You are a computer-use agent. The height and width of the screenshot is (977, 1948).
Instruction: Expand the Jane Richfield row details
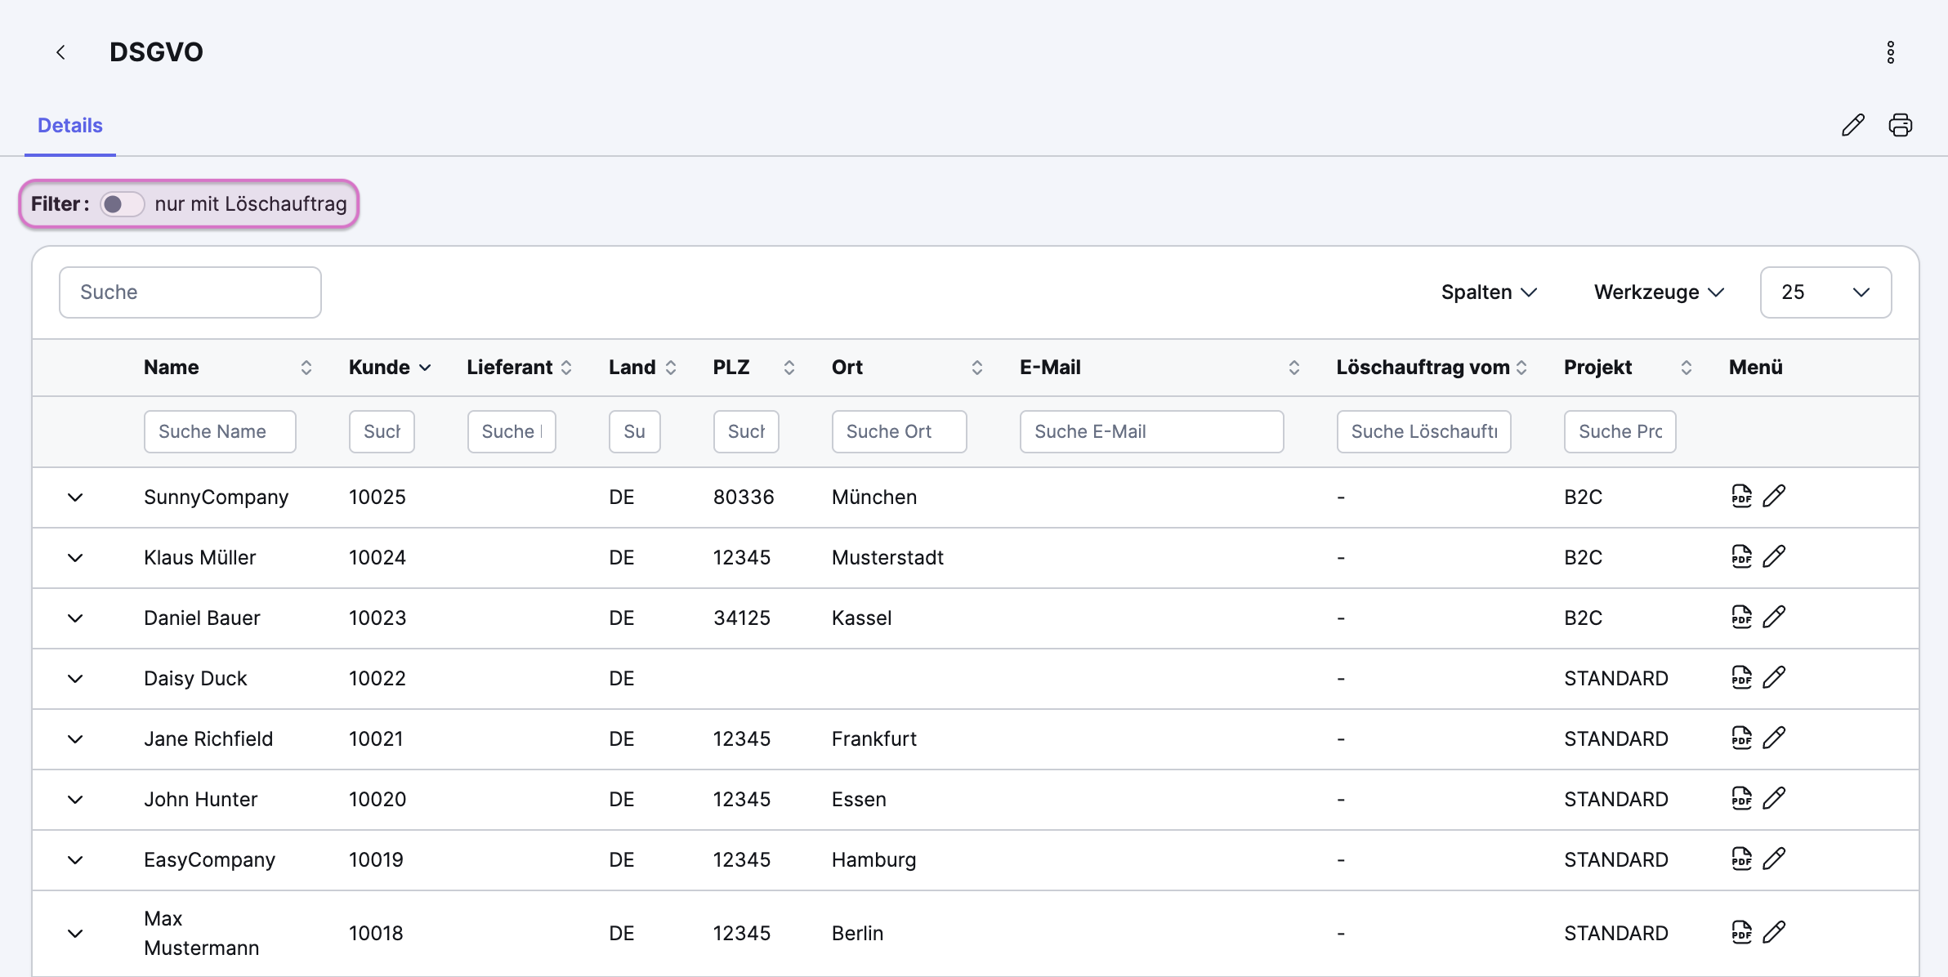pyautogui.click(x=75, y=739)
